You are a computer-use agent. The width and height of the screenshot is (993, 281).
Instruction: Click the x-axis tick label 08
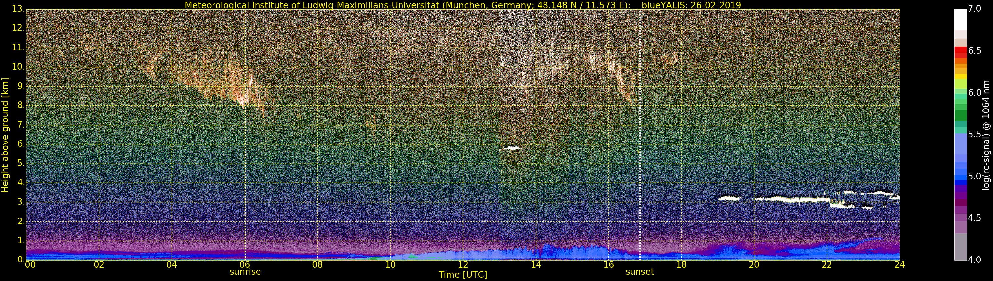coord(318,264)
